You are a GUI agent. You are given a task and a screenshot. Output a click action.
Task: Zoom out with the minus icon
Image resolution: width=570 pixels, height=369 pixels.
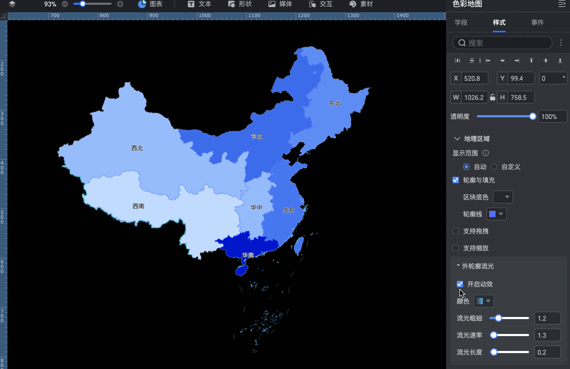coord(65,4)
